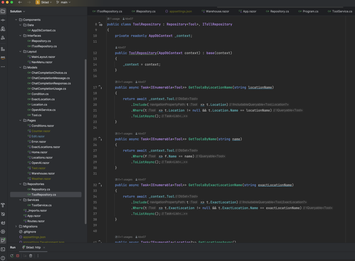Clear run output with trash icon
This screenshot has height=261, width=355.
[31, 256]
